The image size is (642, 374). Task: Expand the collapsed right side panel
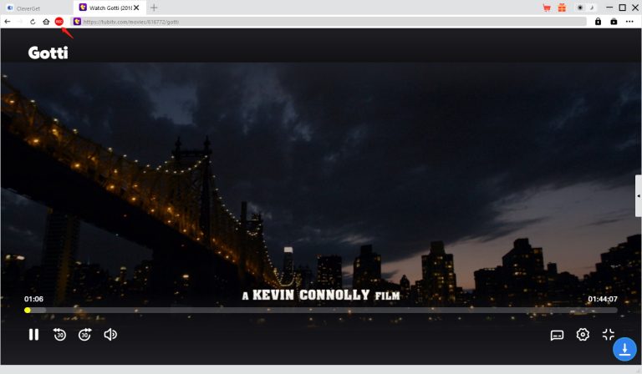pos(638,195)
